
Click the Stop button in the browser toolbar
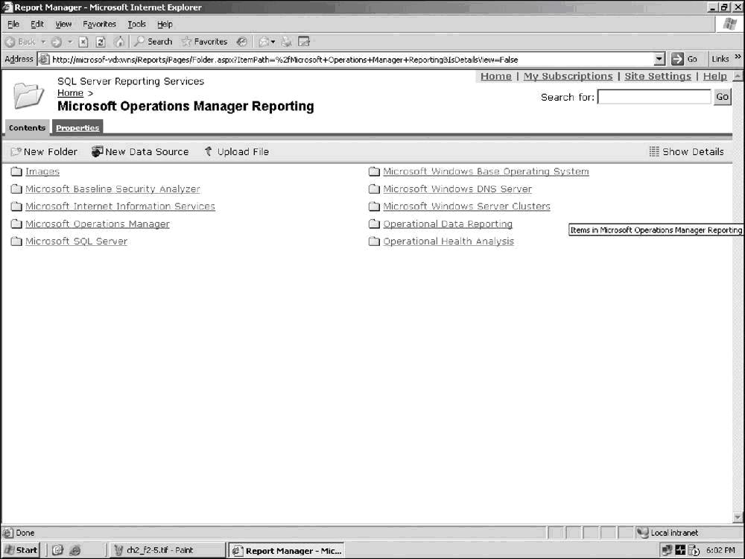coord(83,42)
